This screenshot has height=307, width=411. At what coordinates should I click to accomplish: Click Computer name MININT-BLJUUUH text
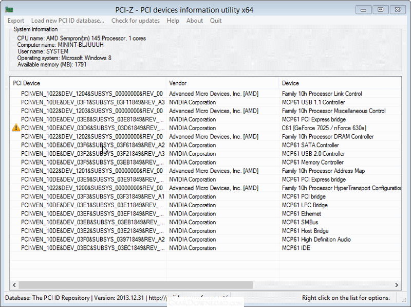(x=60, y=45)
